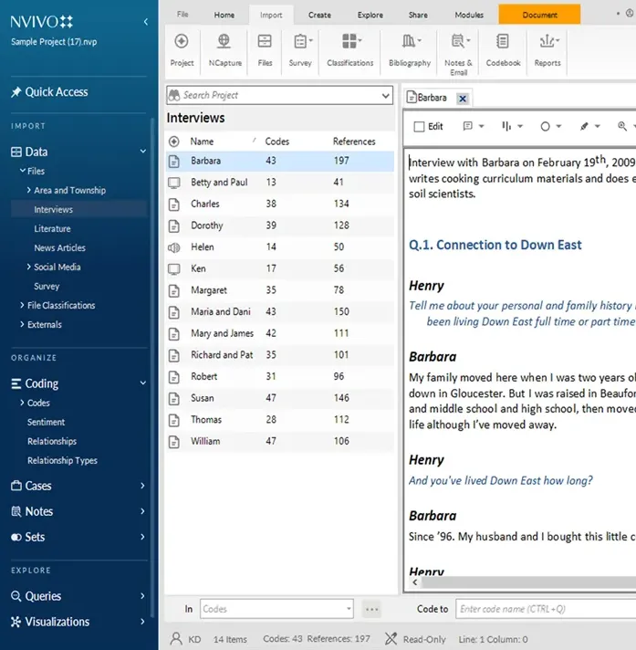Import a Codebook
Image resolution: width=636 pixels, height=650 pixels.
pyautogui.click(x=503, y=41)
